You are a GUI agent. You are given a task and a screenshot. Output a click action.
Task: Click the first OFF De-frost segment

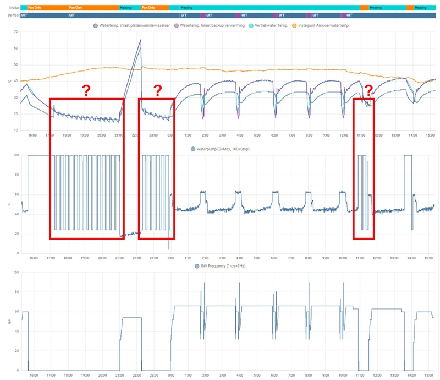(45, 15)
